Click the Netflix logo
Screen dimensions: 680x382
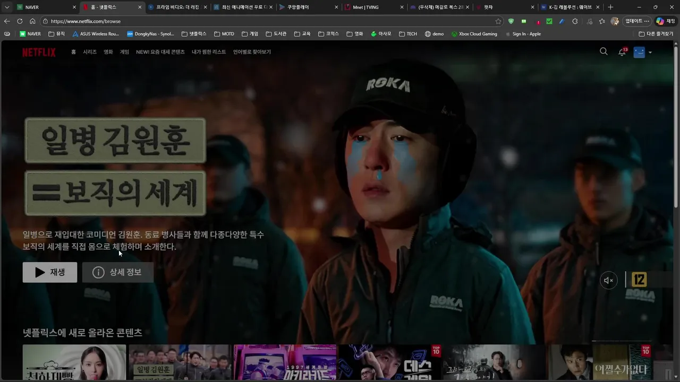[x=39, y=52]
